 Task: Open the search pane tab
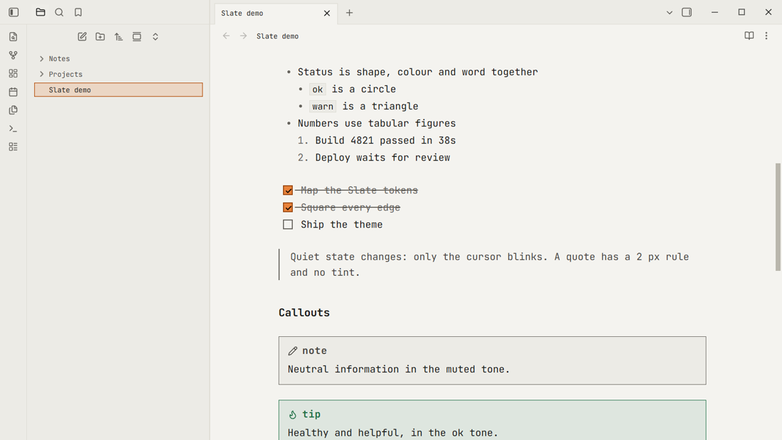(x=59, y=12)
